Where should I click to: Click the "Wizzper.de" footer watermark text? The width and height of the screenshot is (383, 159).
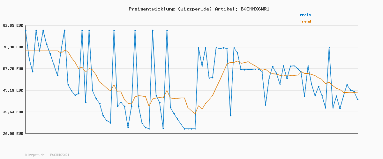(x=35, y=155)
